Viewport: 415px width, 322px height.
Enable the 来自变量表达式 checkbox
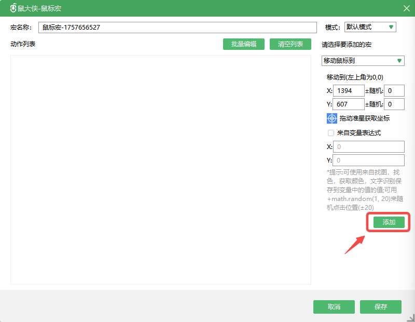(x=331, y=133)
